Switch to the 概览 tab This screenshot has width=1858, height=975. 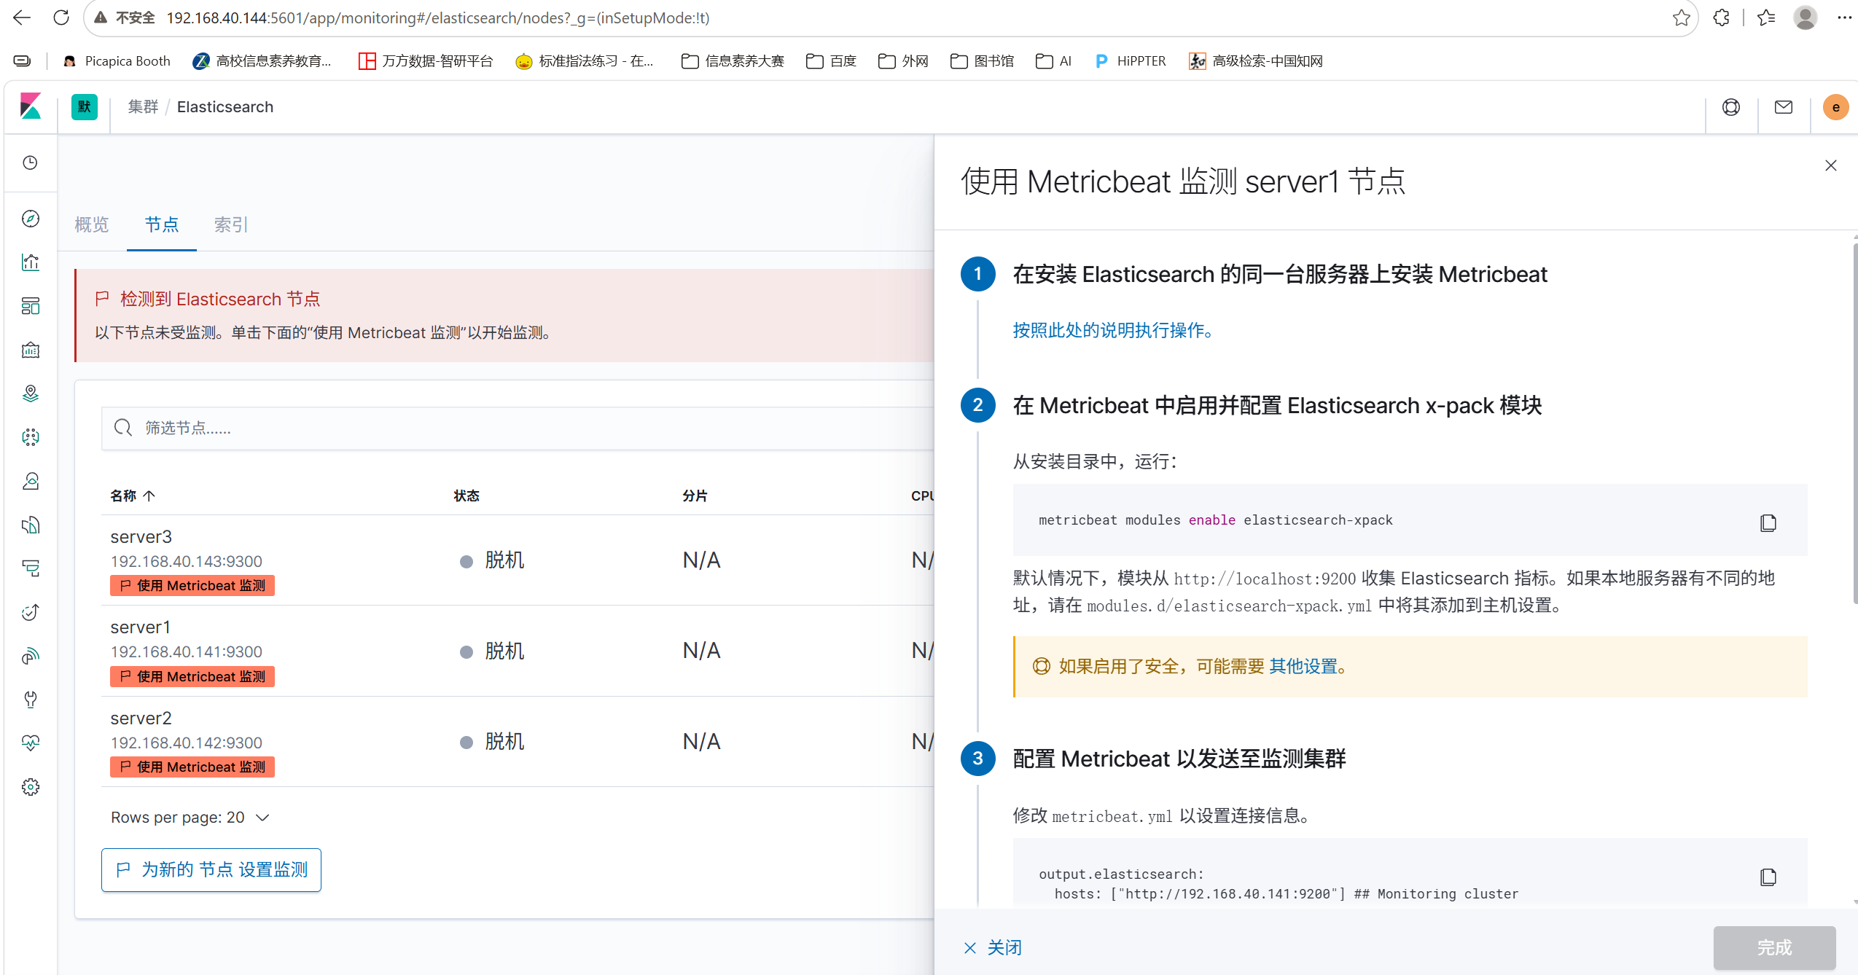pos(92,224)
